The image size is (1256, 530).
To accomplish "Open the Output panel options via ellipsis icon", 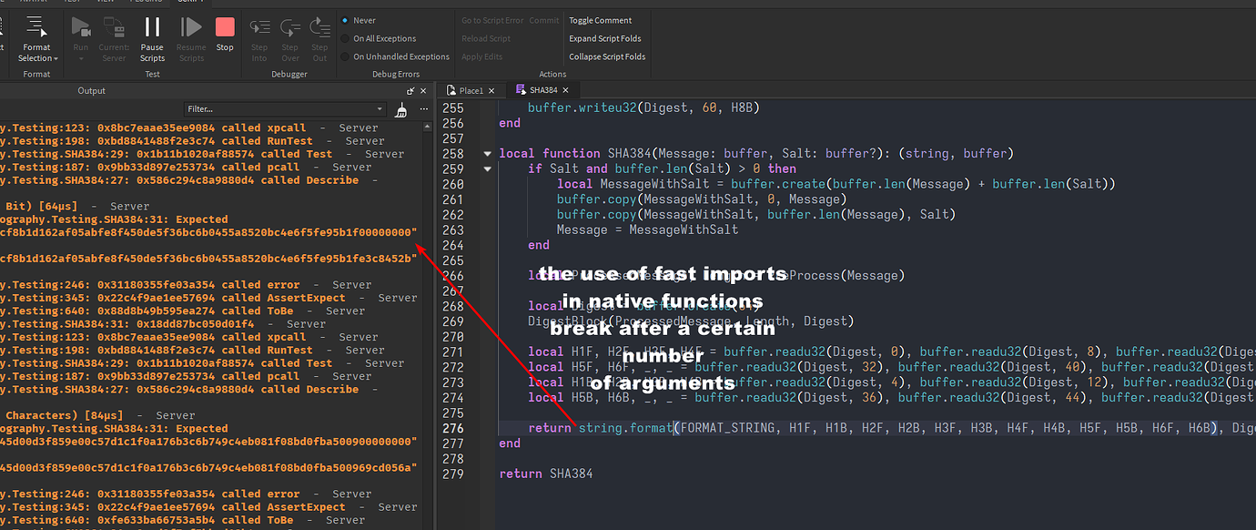I will point(422,108).
